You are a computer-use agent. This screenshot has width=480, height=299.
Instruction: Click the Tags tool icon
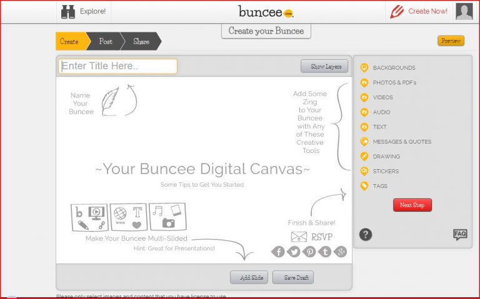pos(364,186)
